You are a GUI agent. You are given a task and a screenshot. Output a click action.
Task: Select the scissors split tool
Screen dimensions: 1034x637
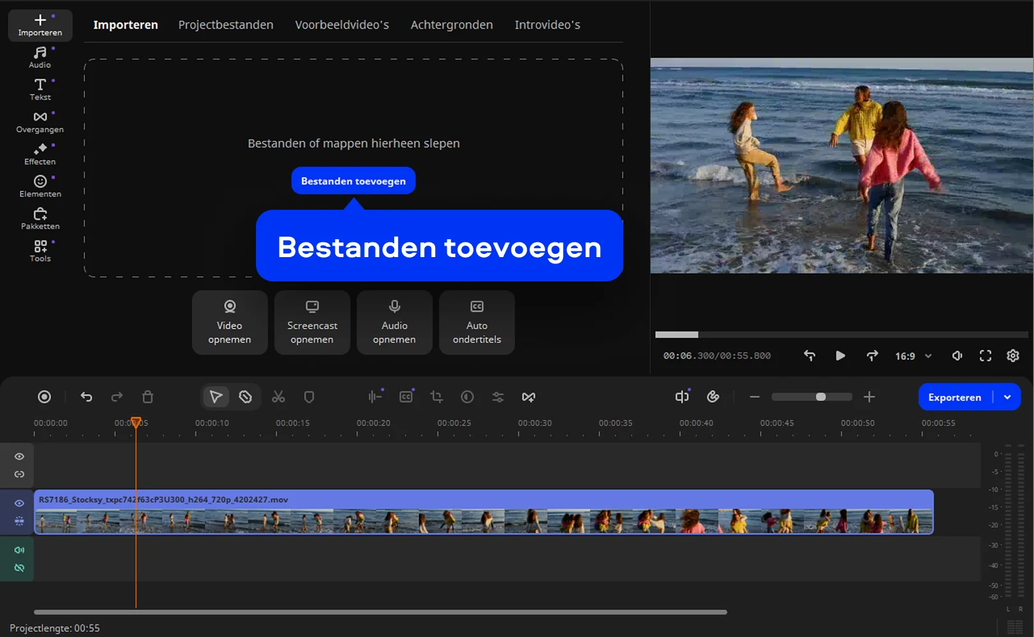[278, 397]
